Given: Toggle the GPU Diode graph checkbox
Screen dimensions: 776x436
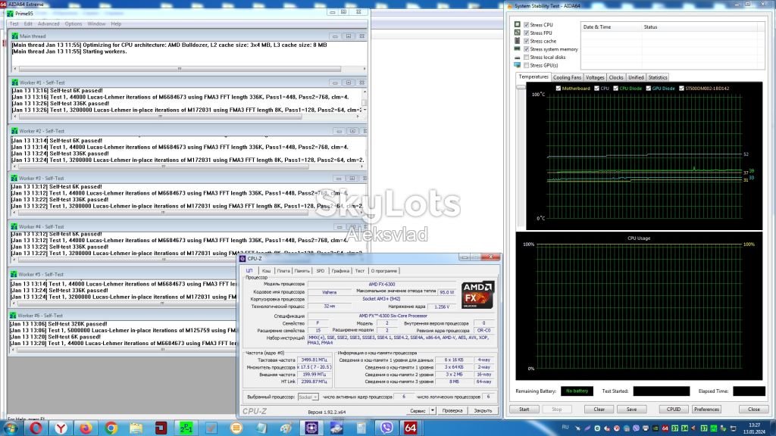Looking at the screenshot, I should click(649, 89).
